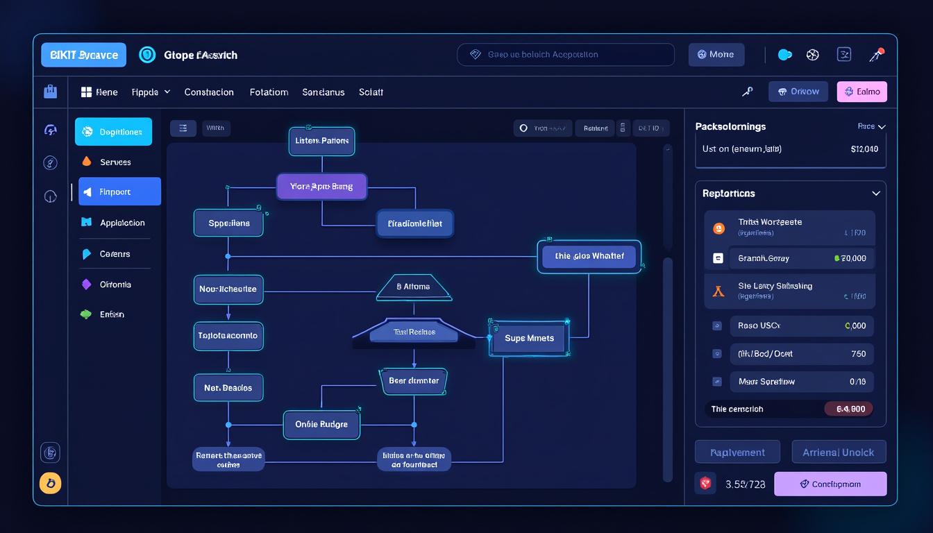Click the globe icon in the top bar

pos(813,55)
